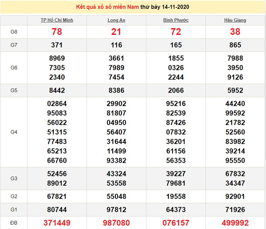
Task: Click the G4 row label
Action: tap(14, 132)
